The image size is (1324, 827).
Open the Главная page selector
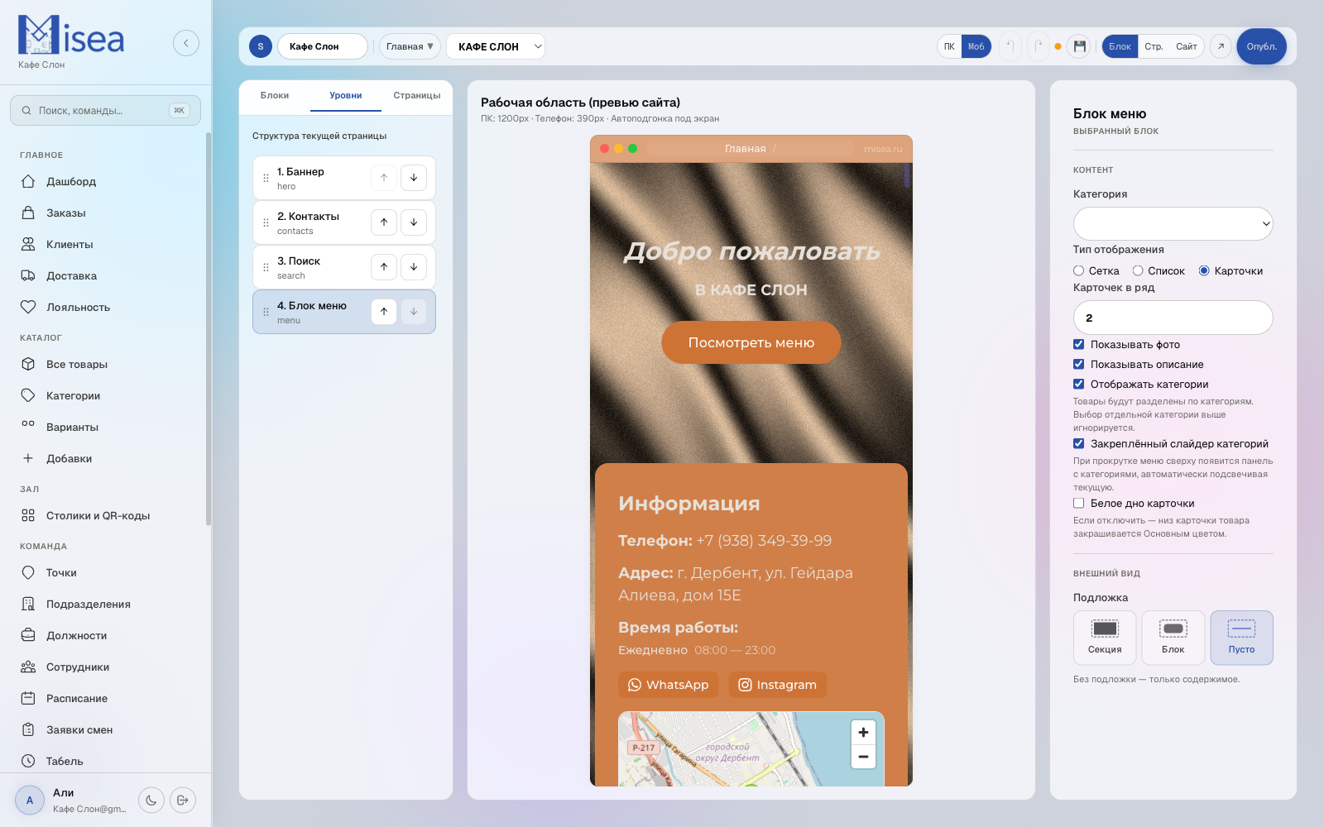[410, 46]
